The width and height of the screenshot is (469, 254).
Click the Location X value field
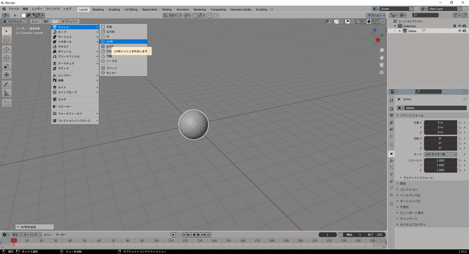pos(440,123)
